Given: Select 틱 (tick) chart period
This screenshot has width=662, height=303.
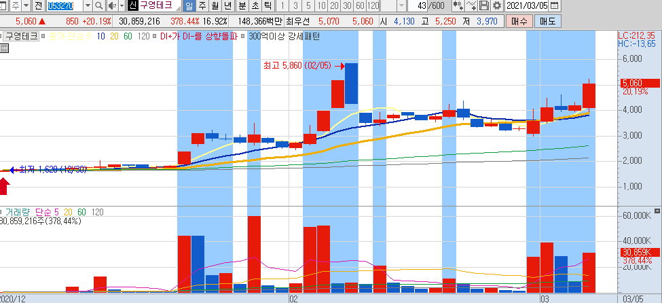Looking at the screenshot, I should [x=268, y=6].
